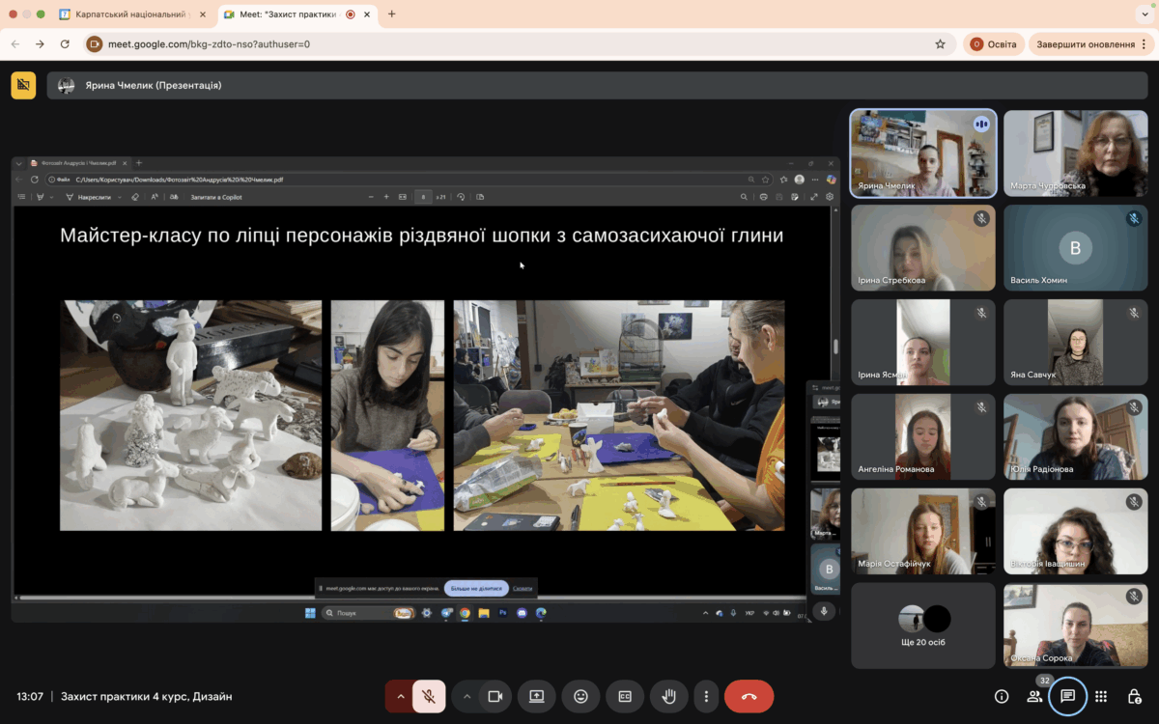Expand audio settings arrow beside microphone
Viewport: 1159px width, 724px height.
(401, 696)
